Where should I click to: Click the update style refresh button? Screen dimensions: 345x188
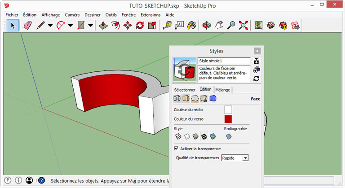click(256, 79)
